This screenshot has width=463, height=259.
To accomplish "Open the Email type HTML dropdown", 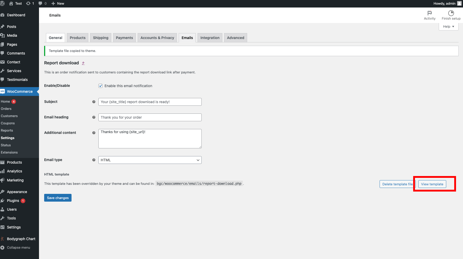I will [x=150, y=160].
